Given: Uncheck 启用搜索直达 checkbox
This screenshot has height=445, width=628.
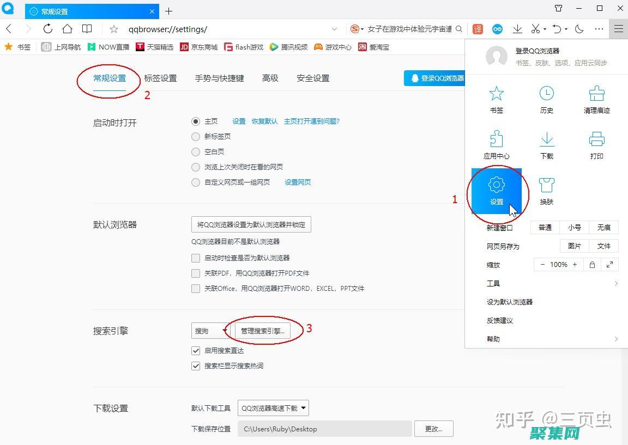Looking at the screenshot, I should click(196, 351).
